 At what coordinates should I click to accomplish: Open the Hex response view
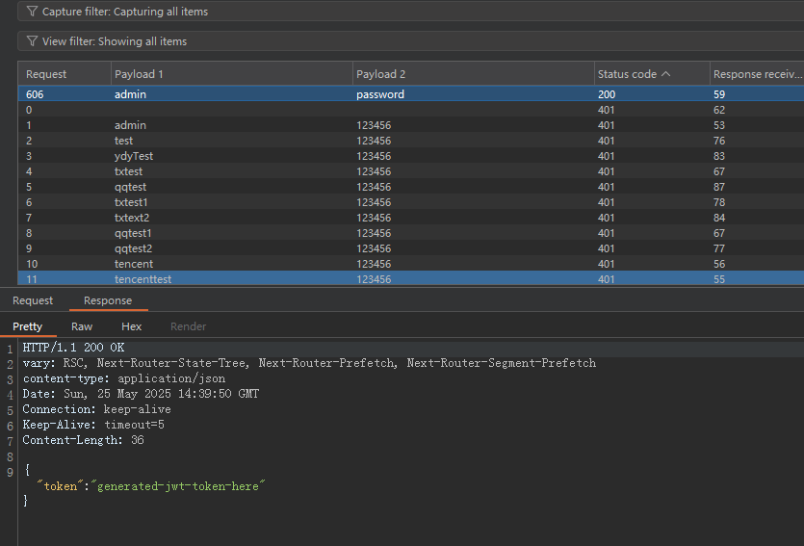coord(131,326)
